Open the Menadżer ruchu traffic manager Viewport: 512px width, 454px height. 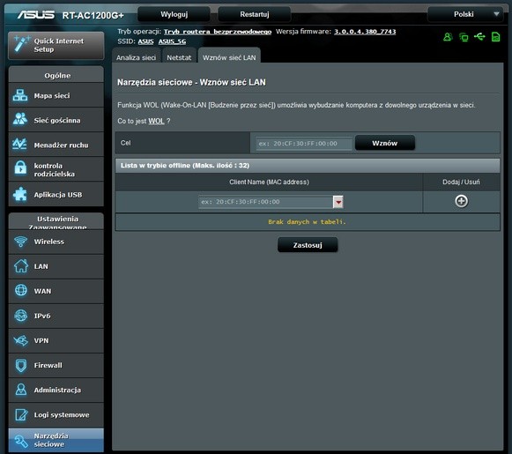(56, 145)
